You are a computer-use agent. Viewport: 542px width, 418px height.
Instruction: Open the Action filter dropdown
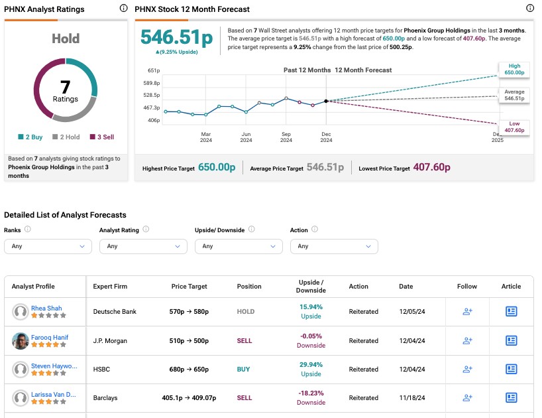(x=334, y=246)
